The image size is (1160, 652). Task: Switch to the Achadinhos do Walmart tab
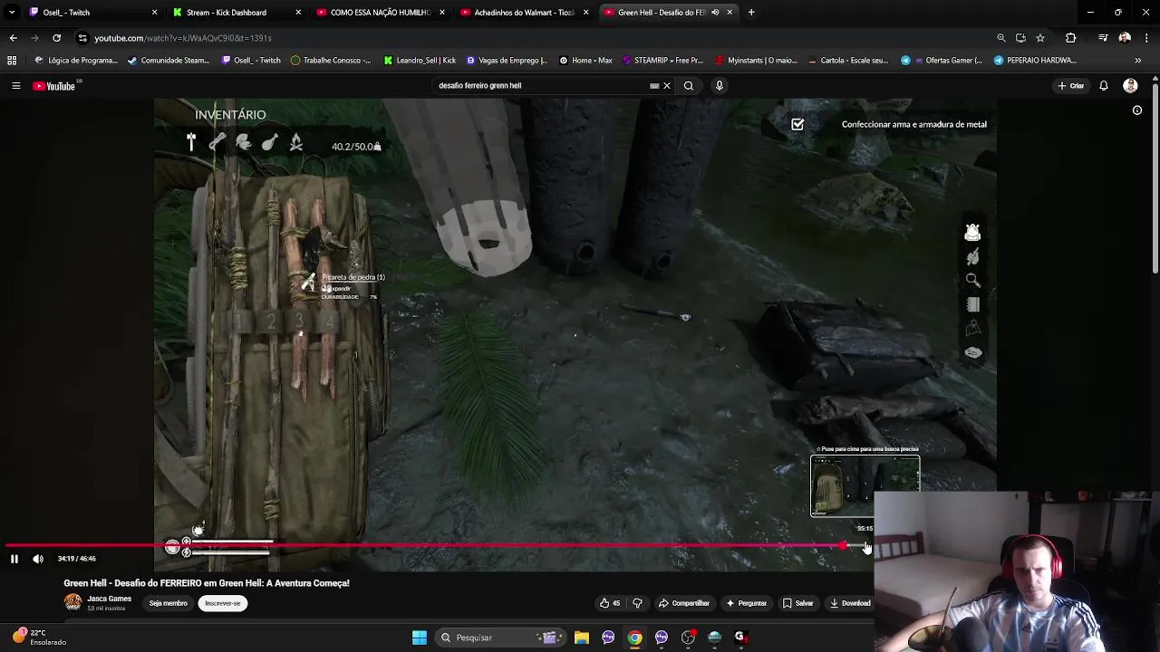(524, 13)
